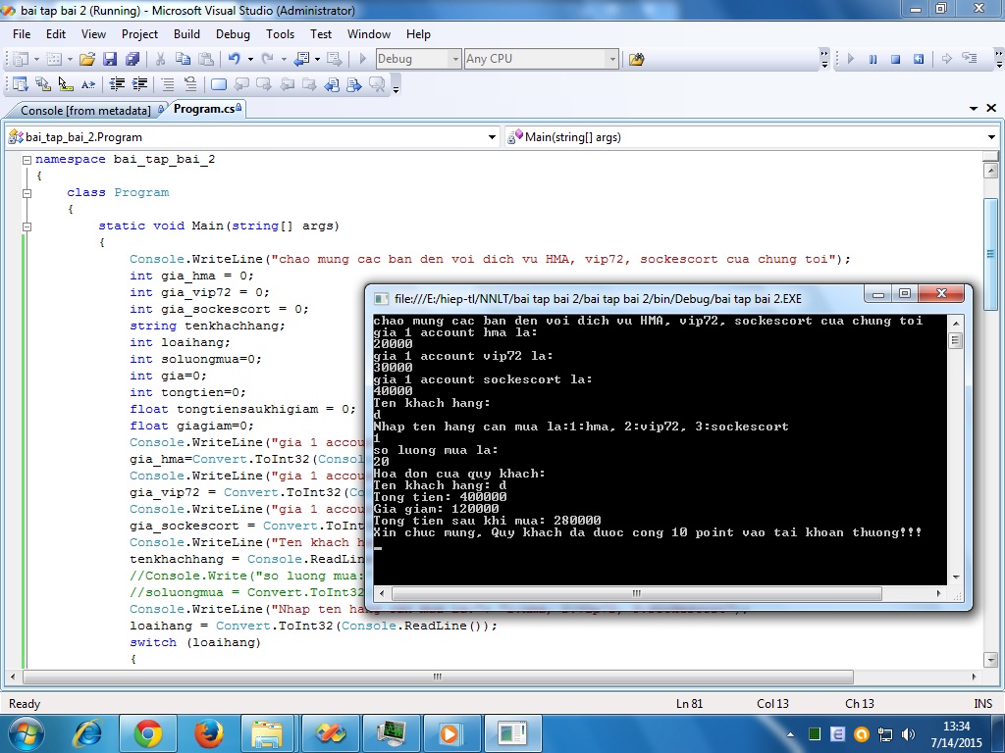1005x753 pixels.
Task: Click the Open File folder icon
Action: [x=87, y=59]
